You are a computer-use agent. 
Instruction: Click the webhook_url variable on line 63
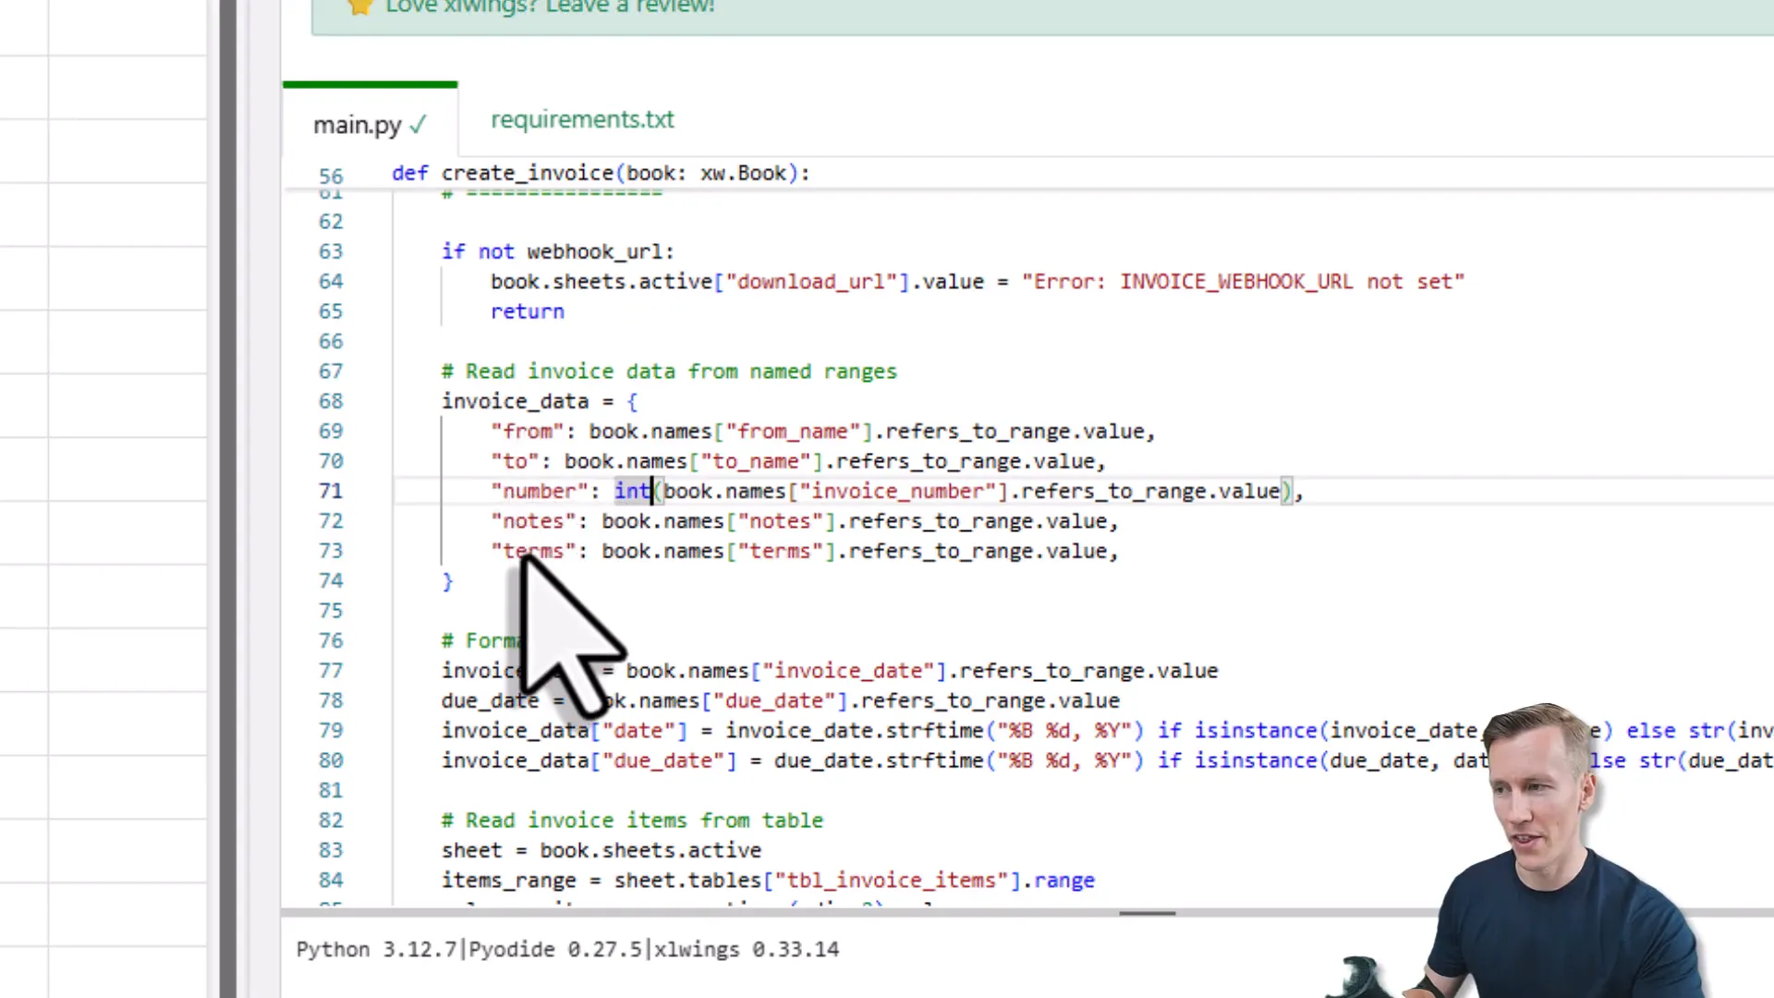pyautogui.click(x=598, y=250)
